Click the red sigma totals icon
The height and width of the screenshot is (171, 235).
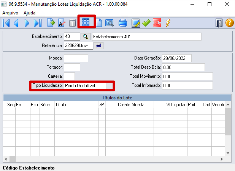point(157,23)
